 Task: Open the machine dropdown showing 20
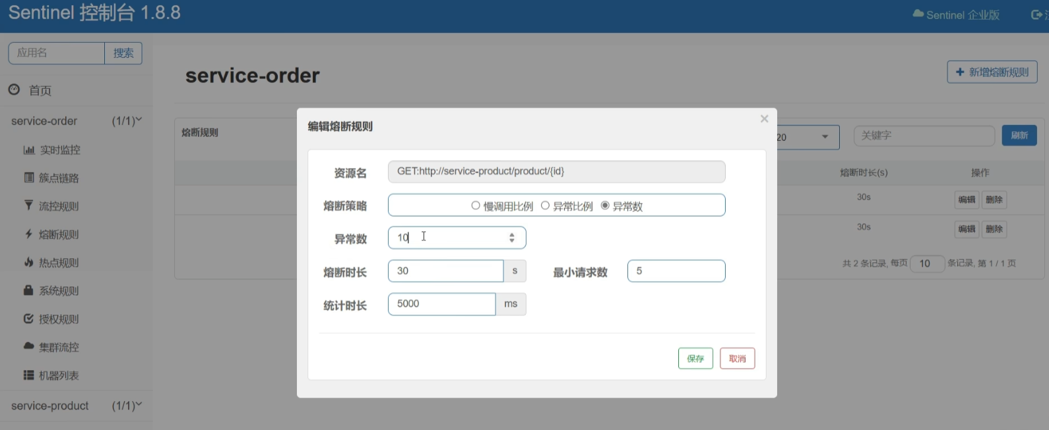[x=808, y=137]
